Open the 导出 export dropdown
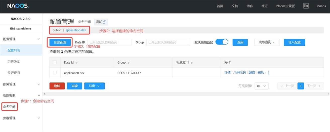This screenshot has width=330, height=132. (x=94, y=86)
